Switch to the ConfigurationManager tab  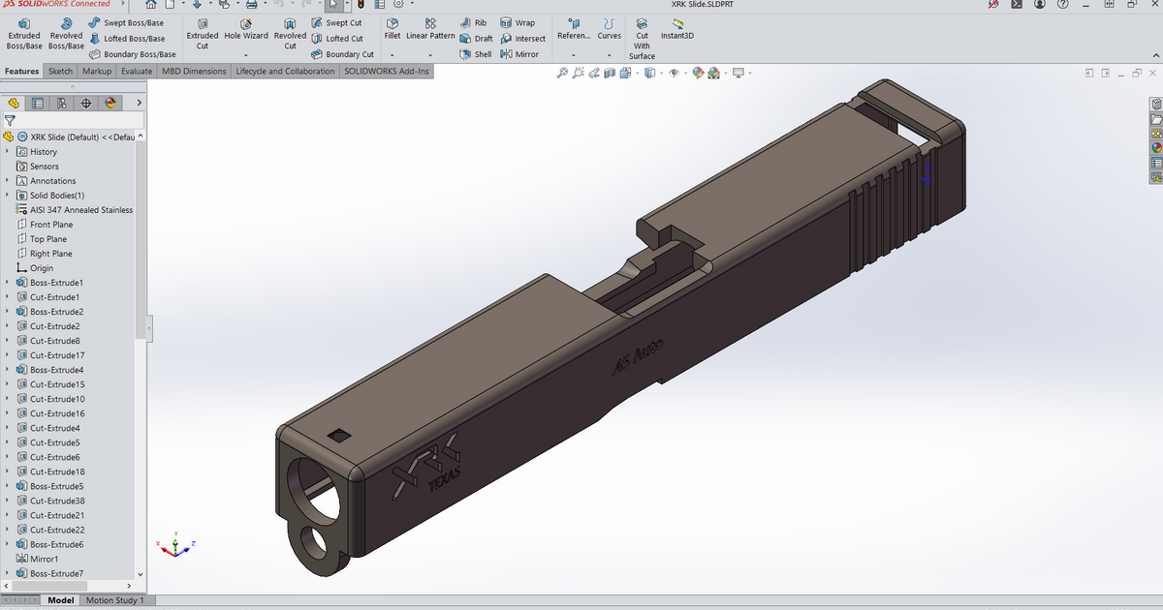(x=62, y=102)
